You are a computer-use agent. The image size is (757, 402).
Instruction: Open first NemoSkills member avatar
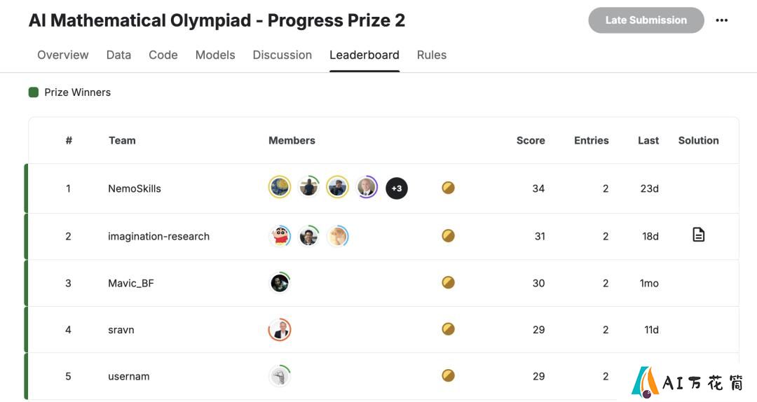pyautogui.click(x=280, y=187)
